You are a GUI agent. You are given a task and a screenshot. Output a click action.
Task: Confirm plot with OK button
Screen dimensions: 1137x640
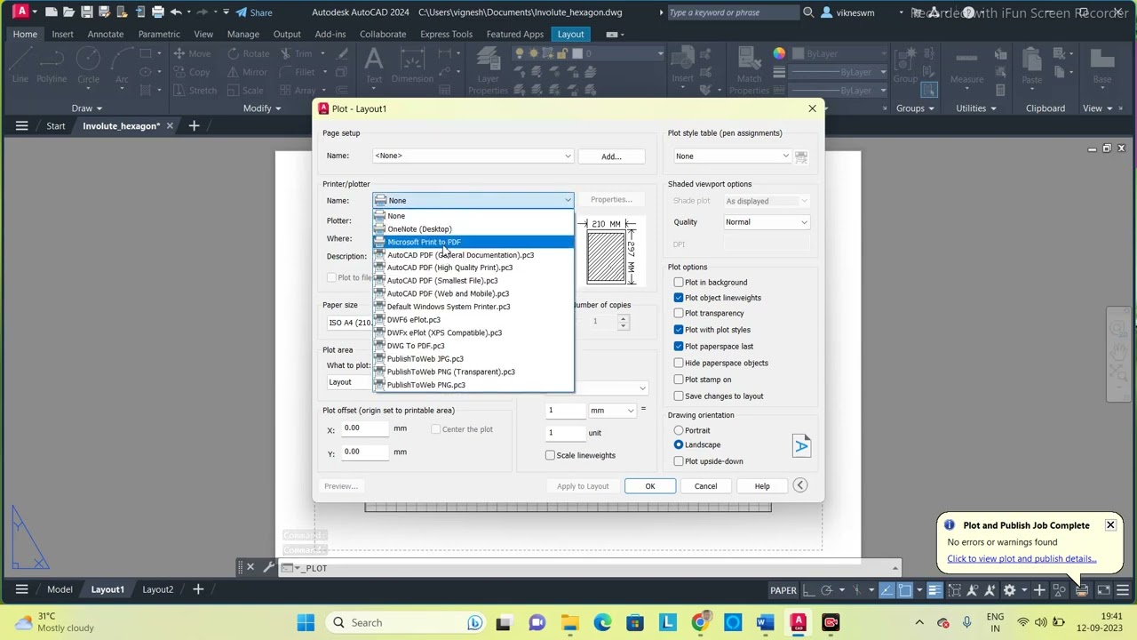[650, 486]
